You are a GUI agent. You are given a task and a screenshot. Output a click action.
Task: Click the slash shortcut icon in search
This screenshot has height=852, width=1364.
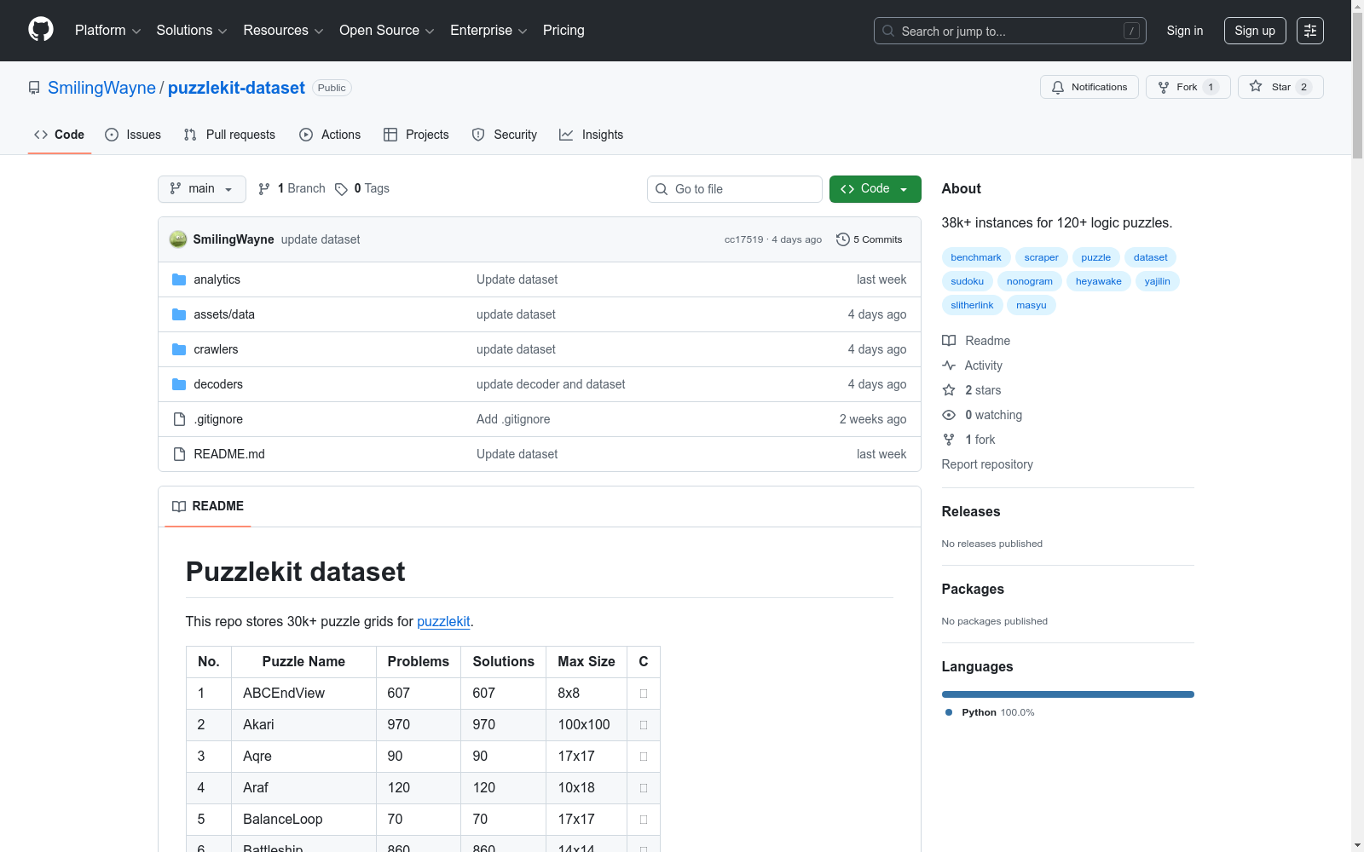point(1131,31)
